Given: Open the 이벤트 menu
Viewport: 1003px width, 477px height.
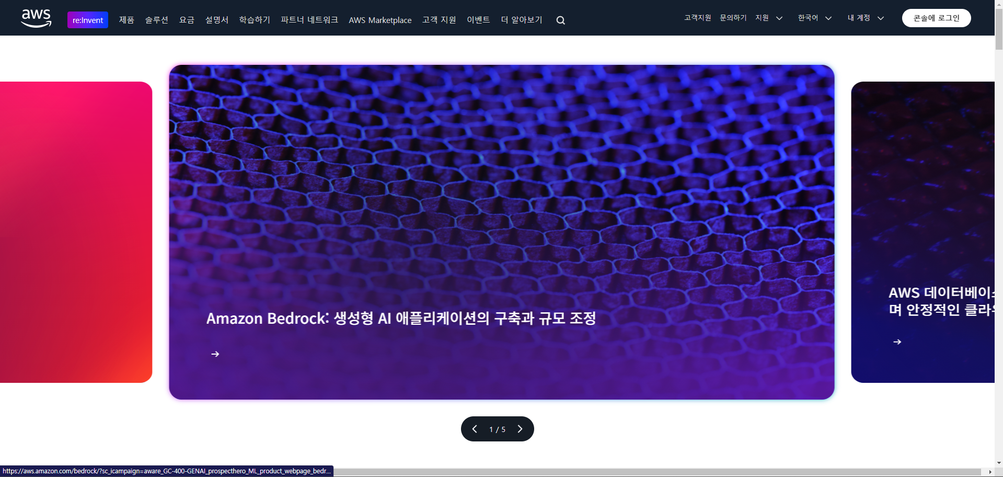Looking at the screenshot, I should point(478,20).
